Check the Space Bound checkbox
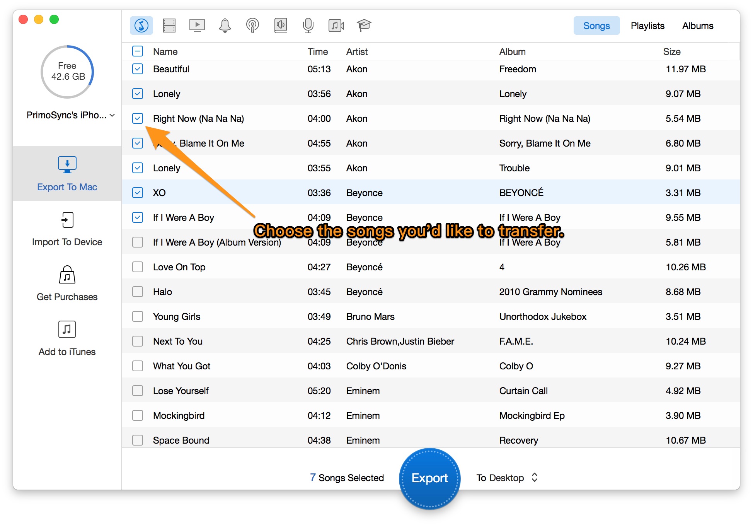 point(138,440)
